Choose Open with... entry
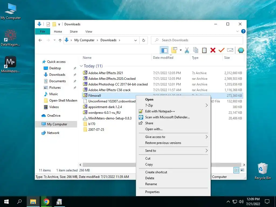This screenshot has height=207, width=276. point(154,129)
